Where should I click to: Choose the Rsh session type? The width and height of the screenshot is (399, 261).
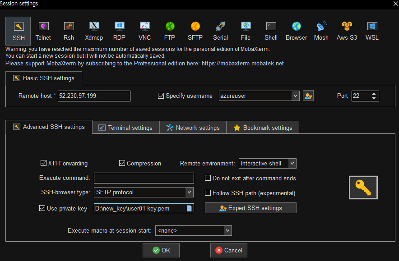[x=69, y=31]
